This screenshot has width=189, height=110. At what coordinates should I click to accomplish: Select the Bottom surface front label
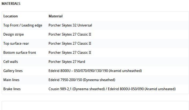click(20, 53)
